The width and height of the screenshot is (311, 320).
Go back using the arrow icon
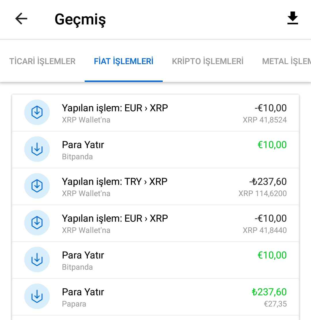coord(21,19)
